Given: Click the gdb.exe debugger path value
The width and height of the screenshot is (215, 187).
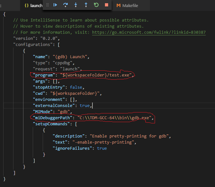Looking at the screenshot, I should click(x=114, y=118).
